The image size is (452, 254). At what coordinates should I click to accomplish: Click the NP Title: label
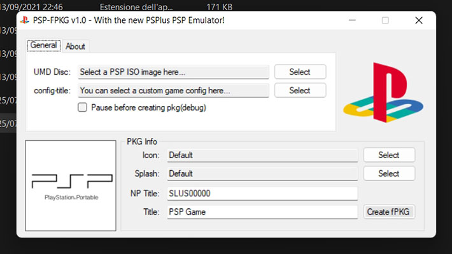coord(145,193)
